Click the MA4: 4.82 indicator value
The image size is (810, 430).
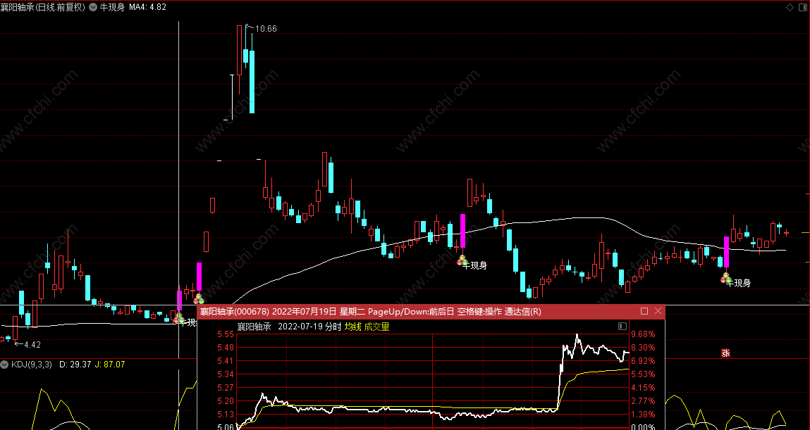[x=148, y=7]
